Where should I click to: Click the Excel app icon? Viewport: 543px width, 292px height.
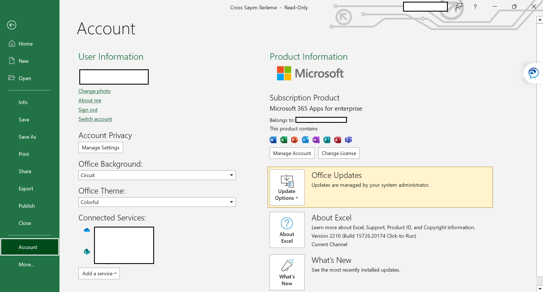[x=284, y=140]
